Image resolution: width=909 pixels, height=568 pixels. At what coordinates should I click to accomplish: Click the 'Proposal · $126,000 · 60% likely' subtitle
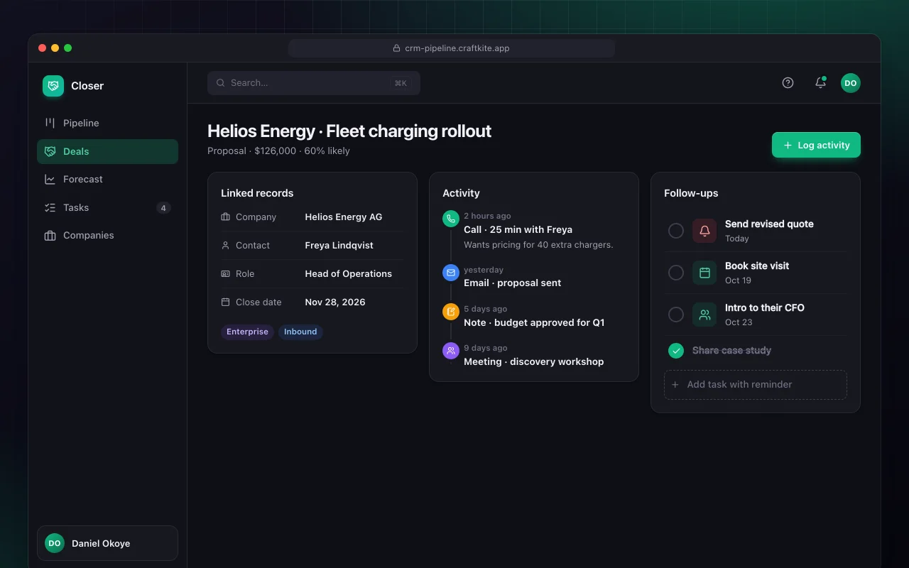(278, 151)
